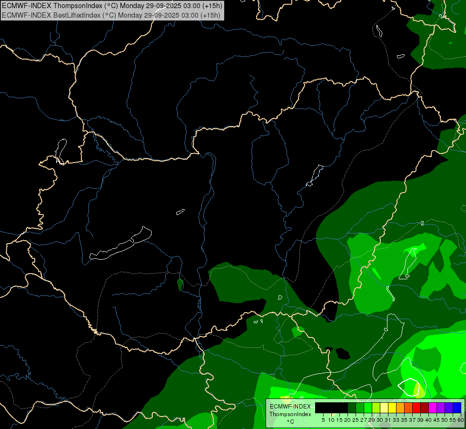Click legend value 20
Screen dimensions: 466x429
[348, 420]
